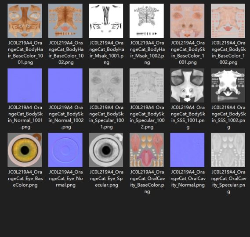Screen dimensions: 250x237
Task: Select the BodySkin_BaseColor_1001.png face skin texture
Action: [187, 21]
